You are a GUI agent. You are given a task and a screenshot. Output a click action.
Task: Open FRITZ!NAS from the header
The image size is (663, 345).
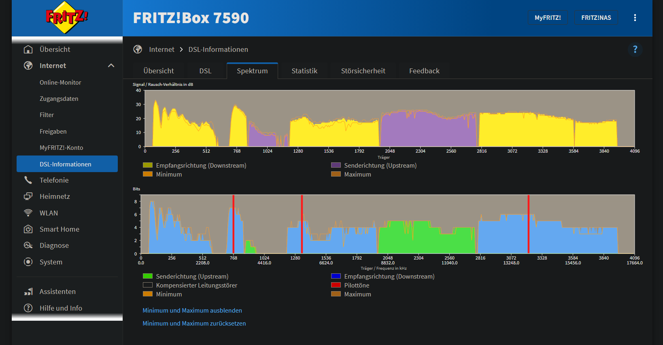click(596, 18)
